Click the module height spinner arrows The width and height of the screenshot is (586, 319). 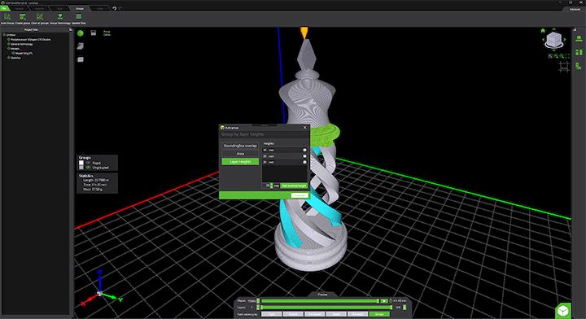click(x=272, y=186)
